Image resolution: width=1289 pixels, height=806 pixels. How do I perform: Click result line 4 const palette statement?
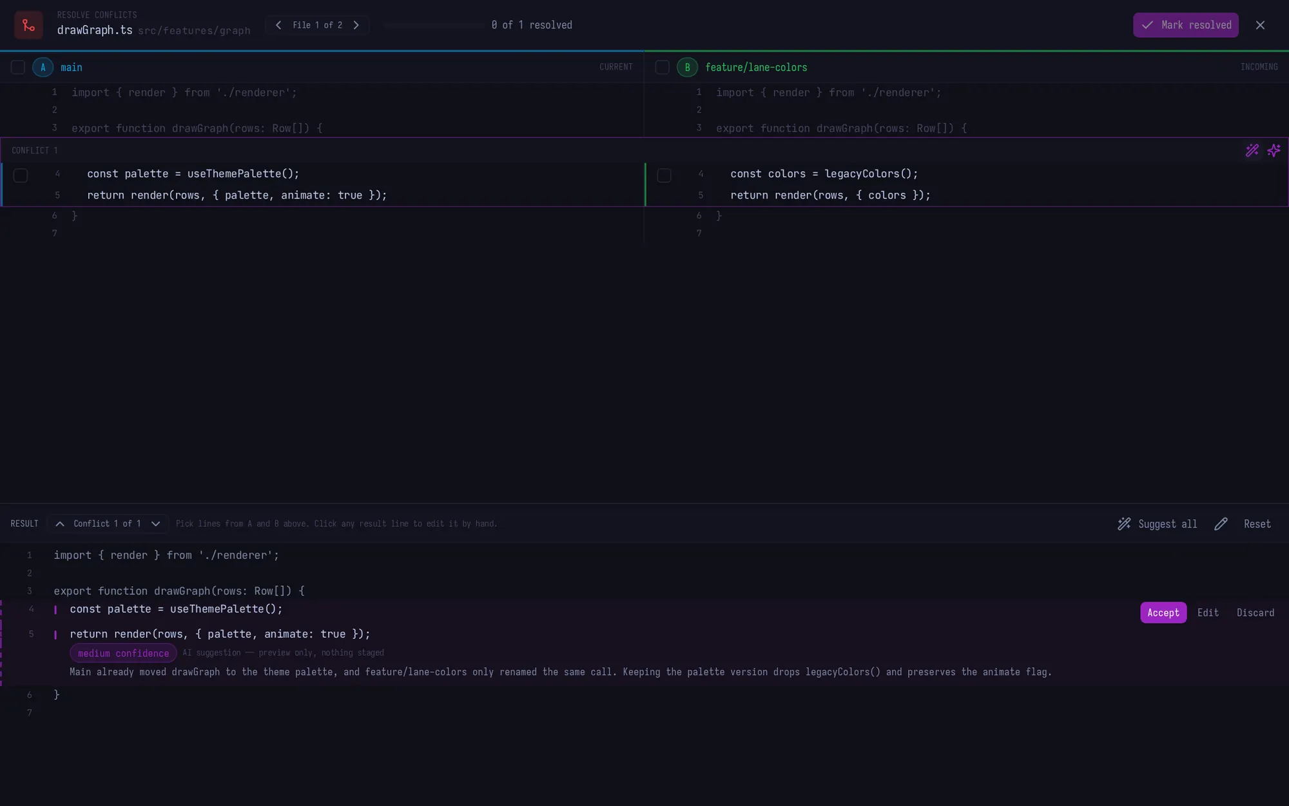point(176,609)
